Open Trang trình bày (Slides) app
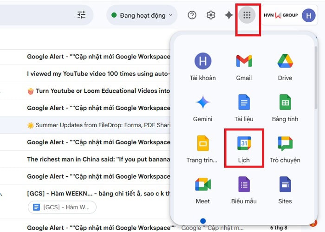 [x=202, y=148]
